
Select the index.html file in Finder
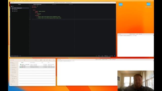(x=37, y=66)
